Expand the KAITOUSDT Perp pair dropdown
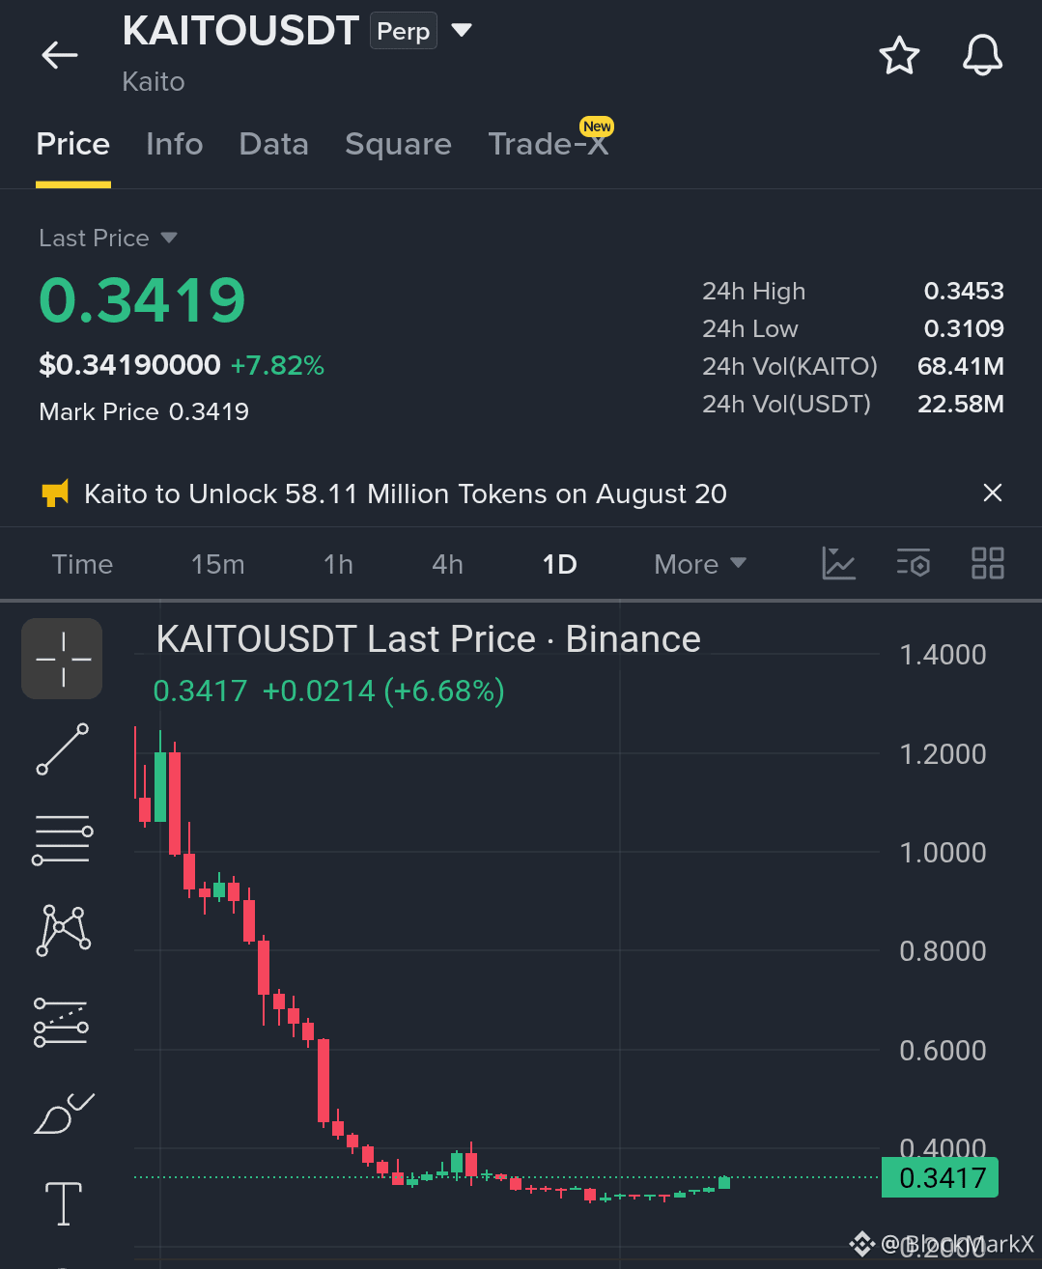This screenshot has height=1269, width=1042. pyautogui.click(x=462, y=30)
